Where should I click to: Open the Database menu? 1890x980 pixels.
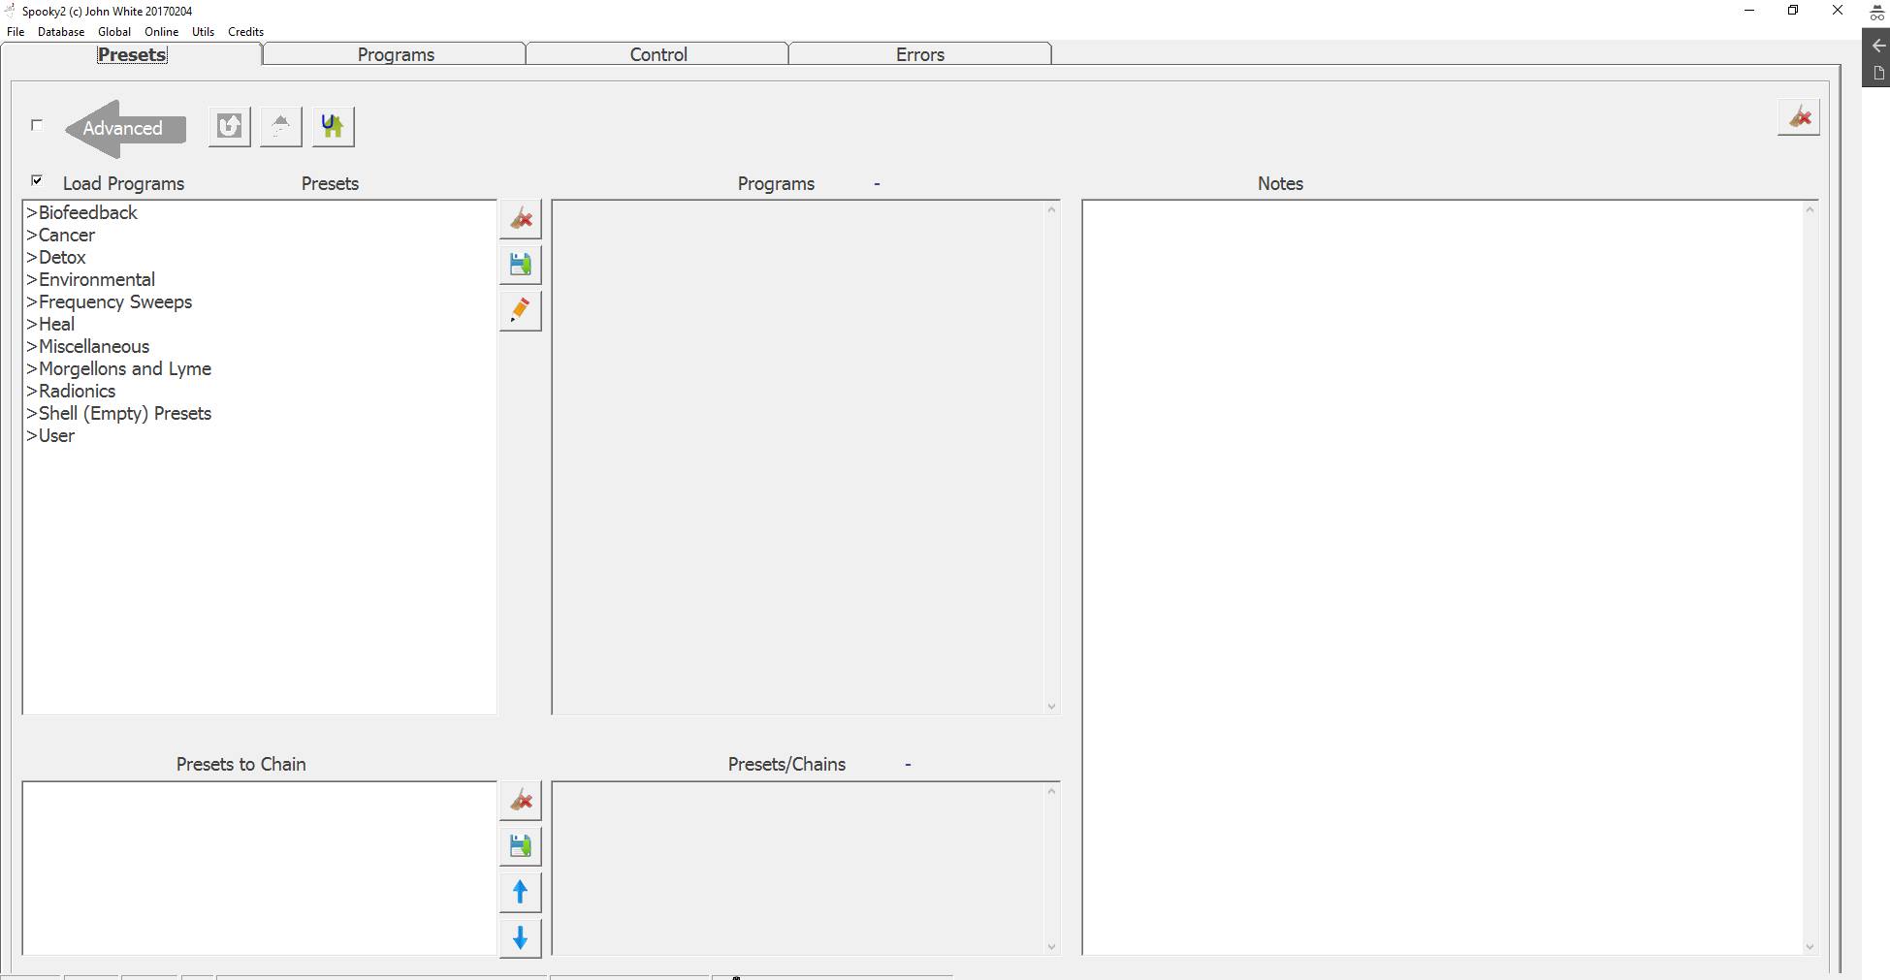(61, 31)
